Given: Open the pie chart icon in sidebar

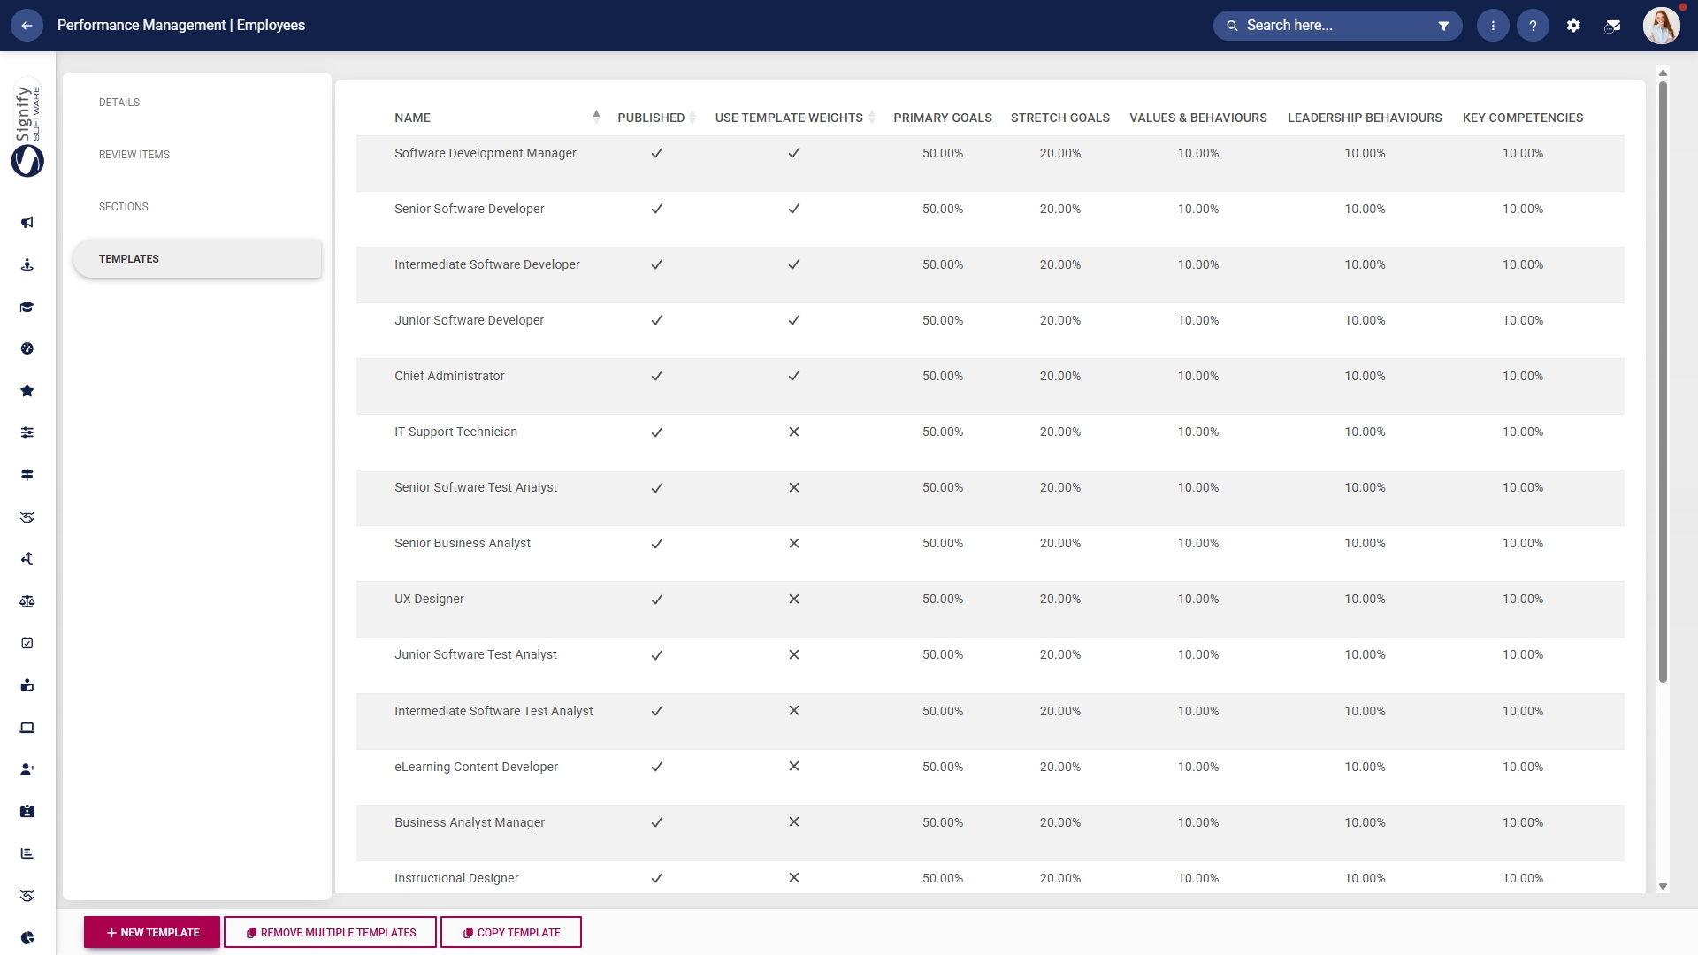Looking at the screenshot, I should coord(27,937).
